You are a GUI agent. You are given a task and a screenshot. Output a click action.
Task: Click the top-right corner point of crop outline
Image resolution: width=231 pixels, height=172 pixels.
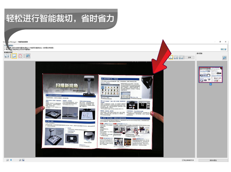[153, 74]
